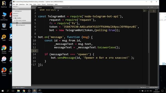
Task: Open the taskbar clock and date
Action: point(156,91)
